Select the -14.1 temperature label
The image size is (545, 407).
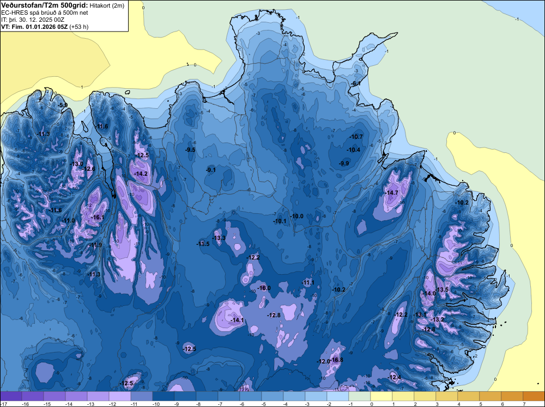tap(238, 320)
